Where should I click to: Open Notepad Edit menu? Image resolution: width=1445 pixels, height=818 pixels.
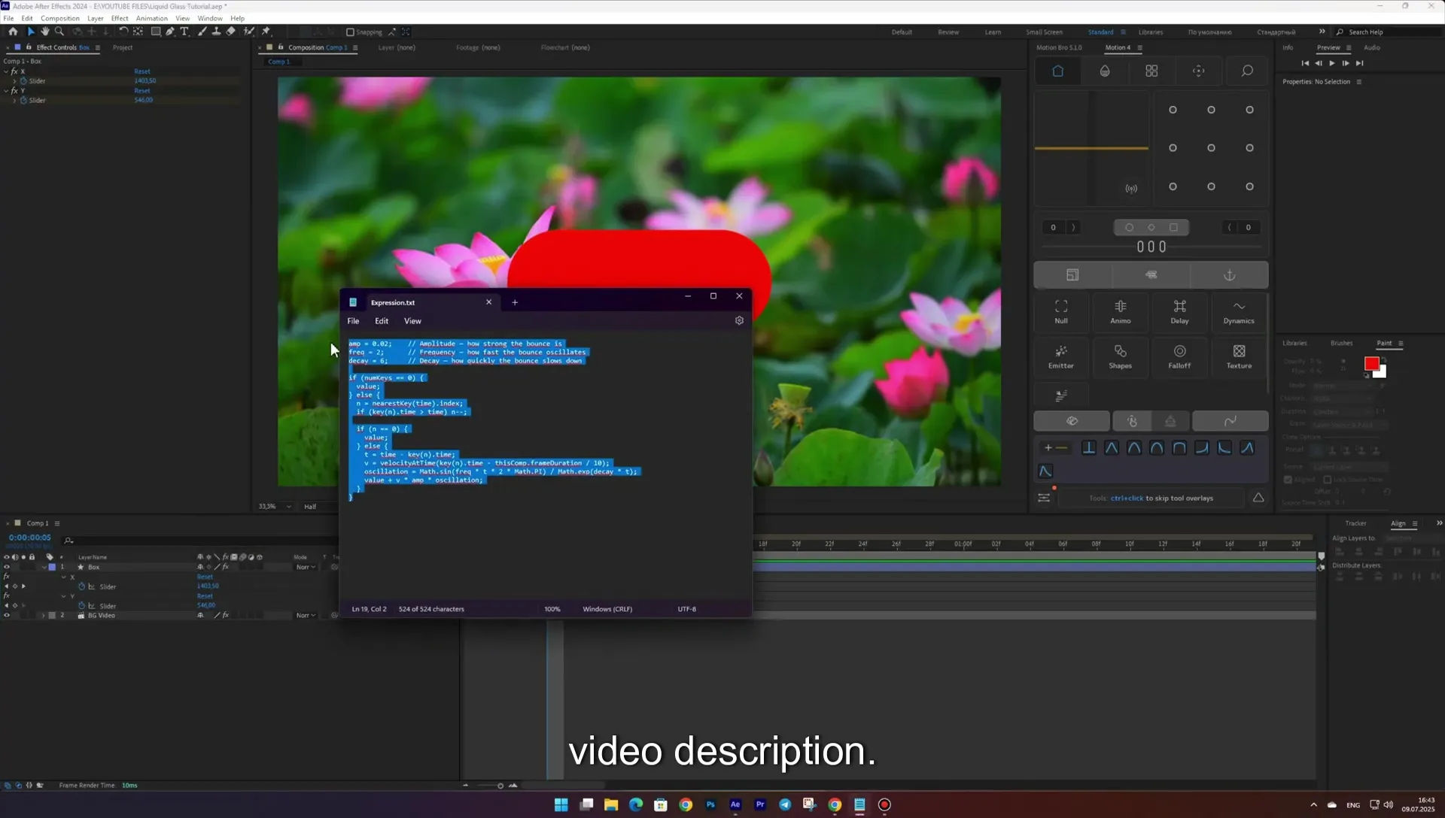coord(382,321)
